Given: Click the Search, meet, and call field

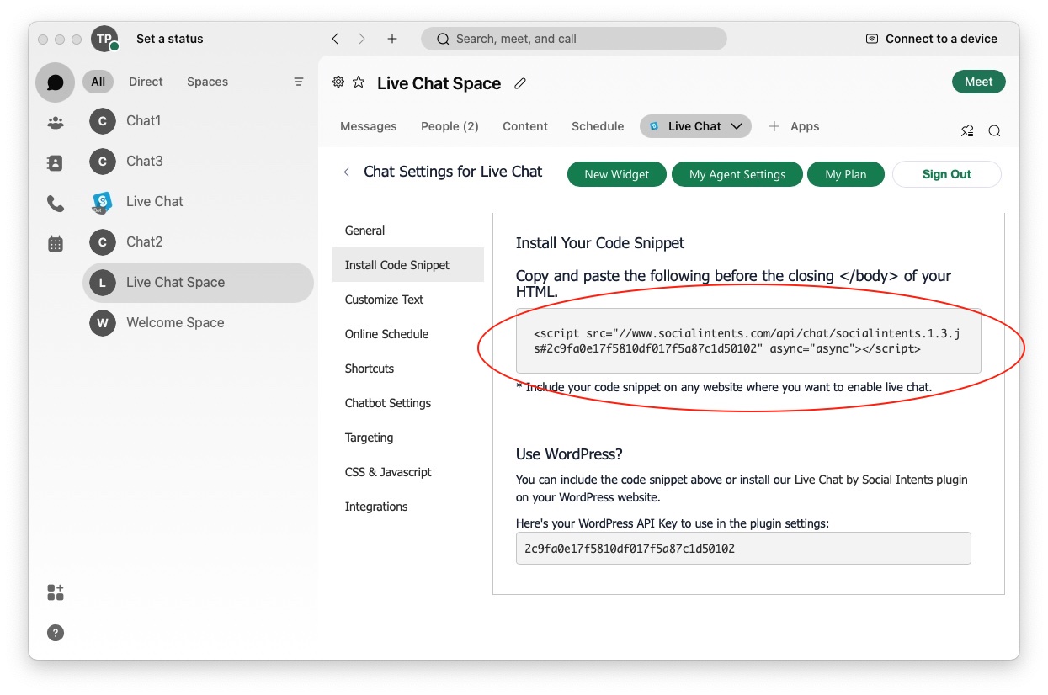Looking at the screenshot, I should 574,39.
